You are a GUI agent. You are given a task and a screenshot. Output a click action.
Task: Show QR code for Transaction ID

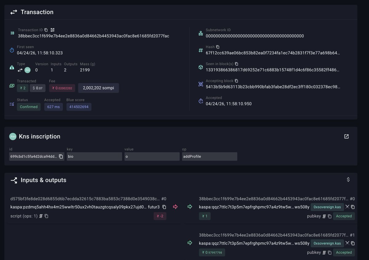(x=53, y=30)
